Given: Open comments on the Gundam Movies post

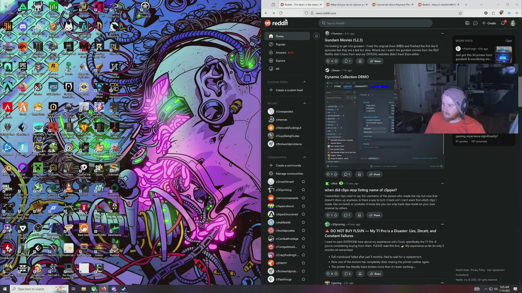Looking at the screenshot, I should pos(347,61).
